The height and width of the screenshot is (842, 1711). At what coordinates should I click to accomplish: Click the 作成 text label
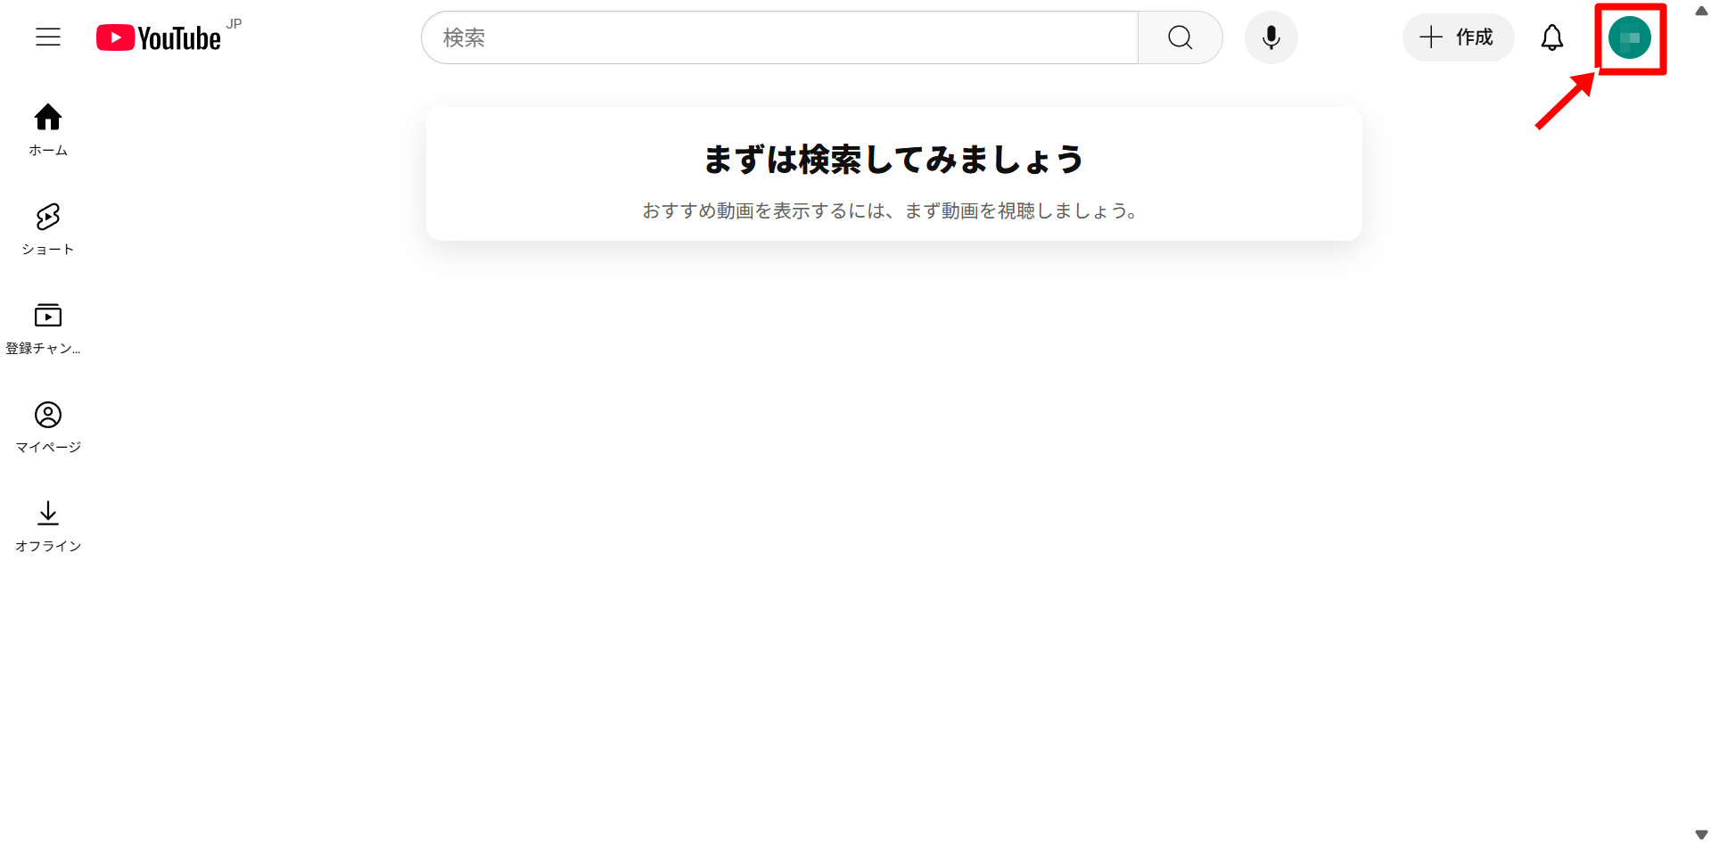1474,37
